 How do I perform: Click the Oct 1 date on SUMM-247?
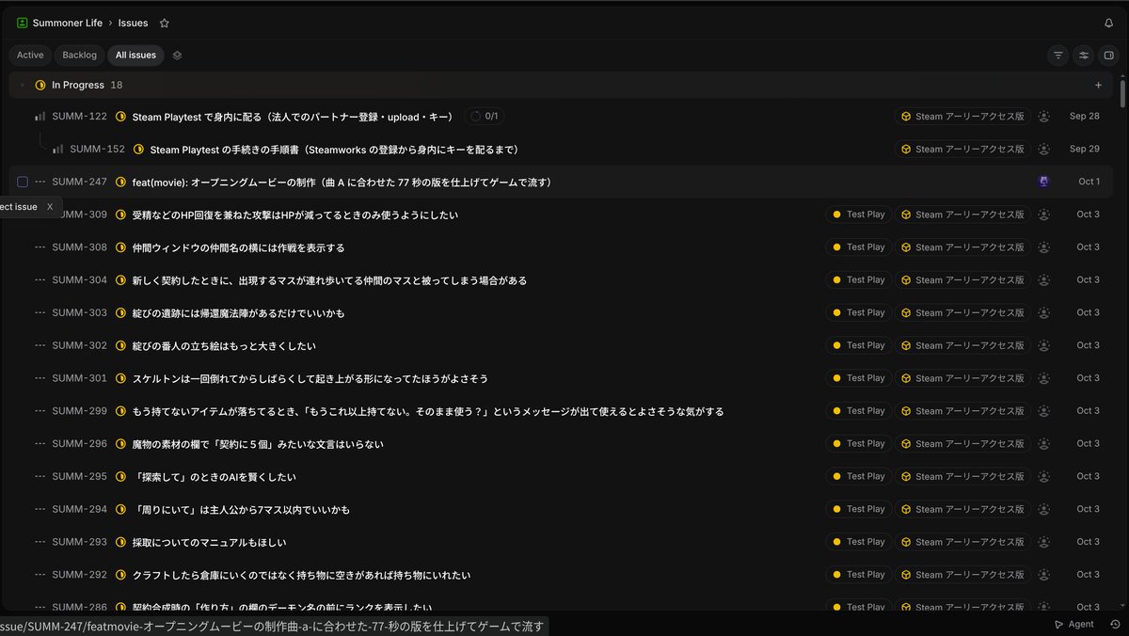pos(1089,182)
